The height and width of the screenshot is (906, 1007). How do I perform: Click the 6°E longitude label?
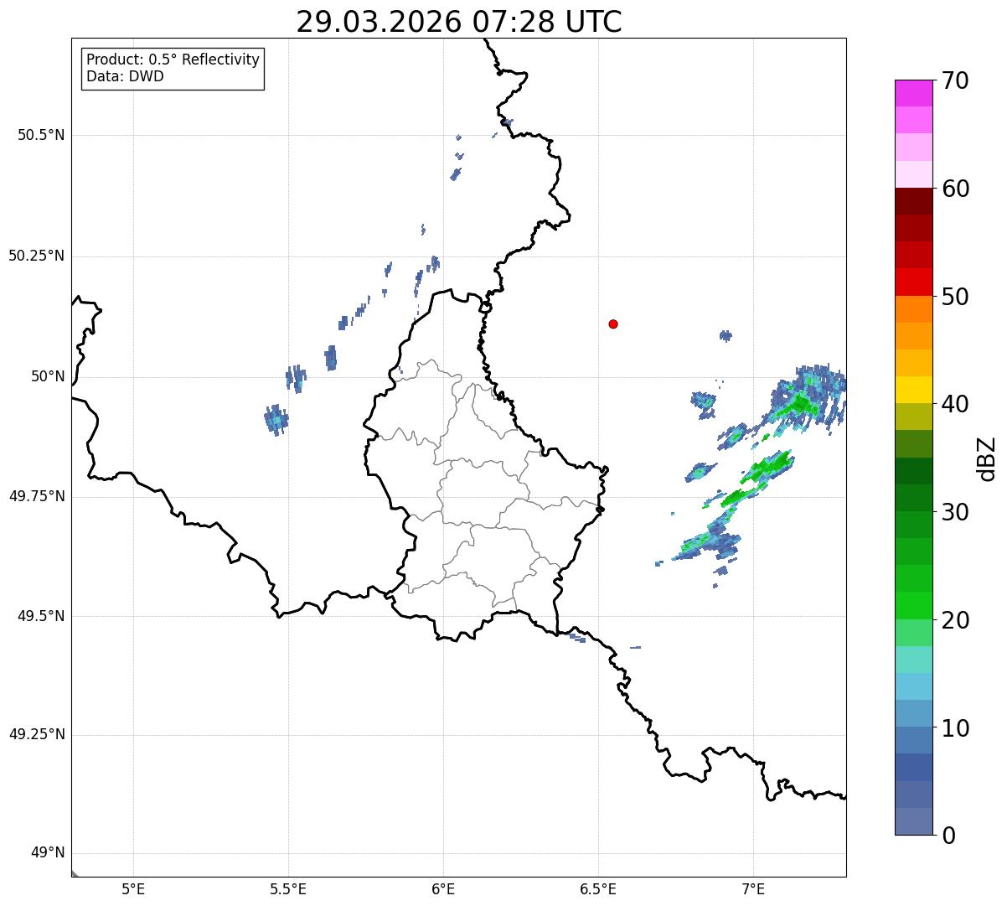[x=443, y=889]
